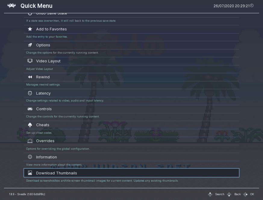Image resolution: width=263 pixels, height=200 pixels.
Task: Open the Latency entry
Action: pos(131,93)
